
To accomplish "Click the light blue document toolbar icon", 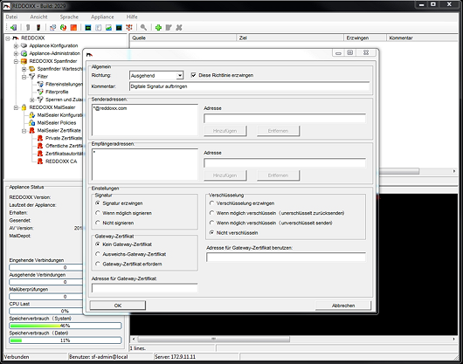I will tap(99, 27).
